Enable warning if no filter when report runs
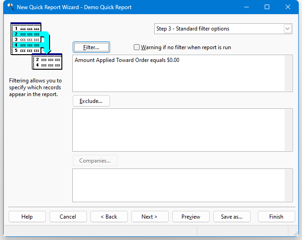Screen dimensions: 302x240 [x=137, y=47]
